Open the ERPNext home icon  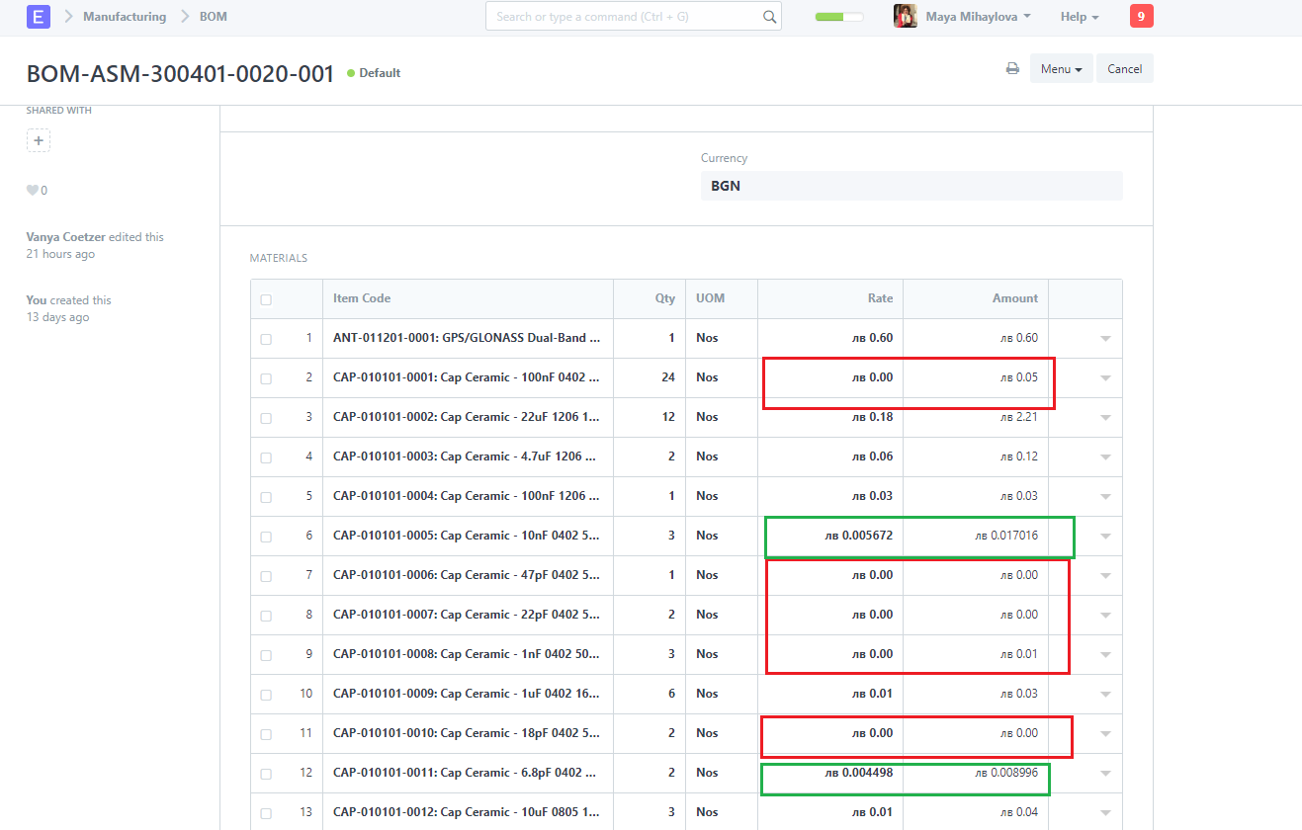click(38, 16)
